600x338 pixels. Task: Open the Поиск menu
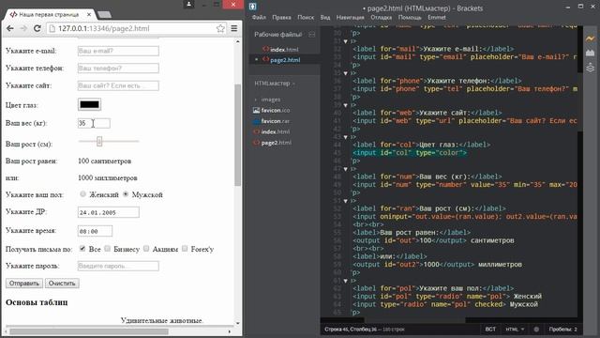[x=306, y=17]
